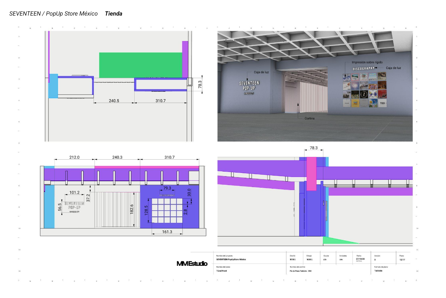Click the SEVENTEEN POP-UP sign in the elevation drawing
The height and width of the screenshot is (298, 446).
tap(74, 207)
